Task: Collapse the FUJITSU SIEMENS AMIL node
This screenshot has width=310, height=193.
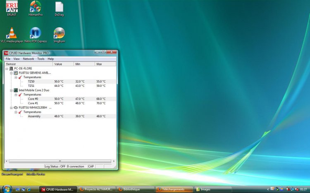Action: (11, 73)
